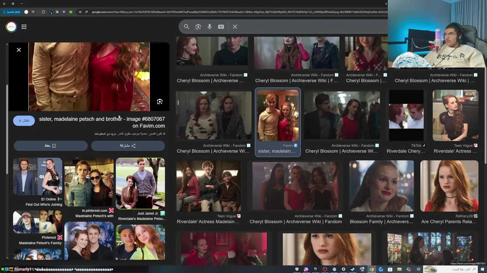Viewport: 487px width, 273px height.
Task: Open the Google account avatar
Action: pyautogui.click(x=11, y=27)
